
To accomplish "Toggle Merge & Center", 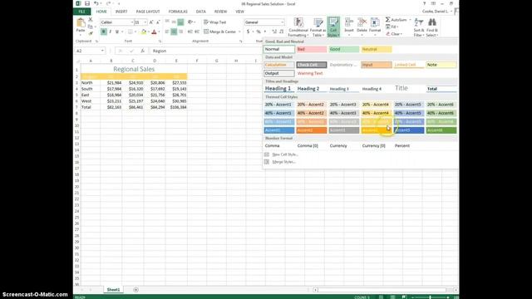I will (x=219, y=32).
